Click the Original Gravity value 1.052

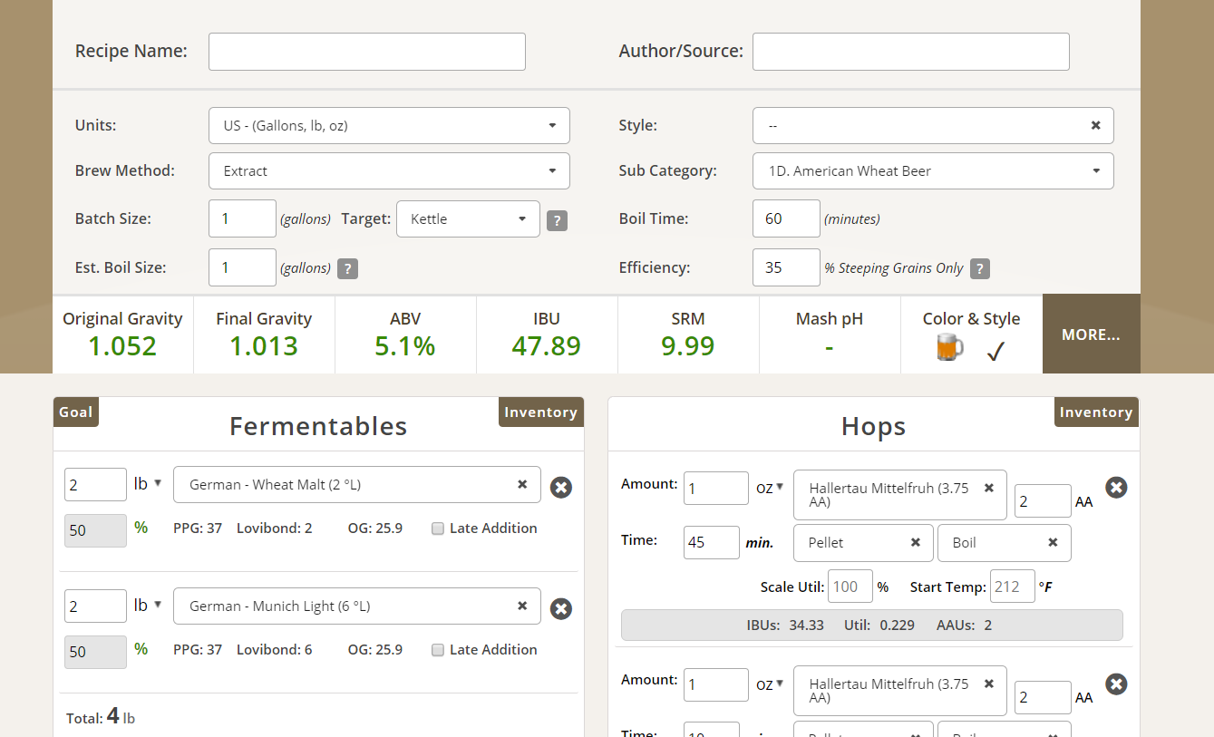pyautogui.click(x=122, y=346)
